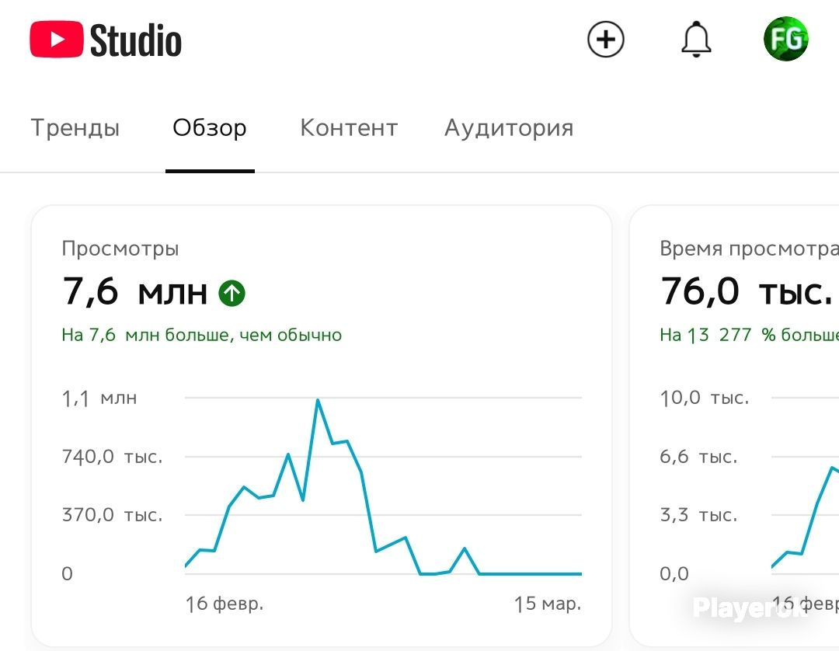The width and height of the screenshot is (839, 651).
Task: Click the views chart peak point
Action: (x=318, y=400)
